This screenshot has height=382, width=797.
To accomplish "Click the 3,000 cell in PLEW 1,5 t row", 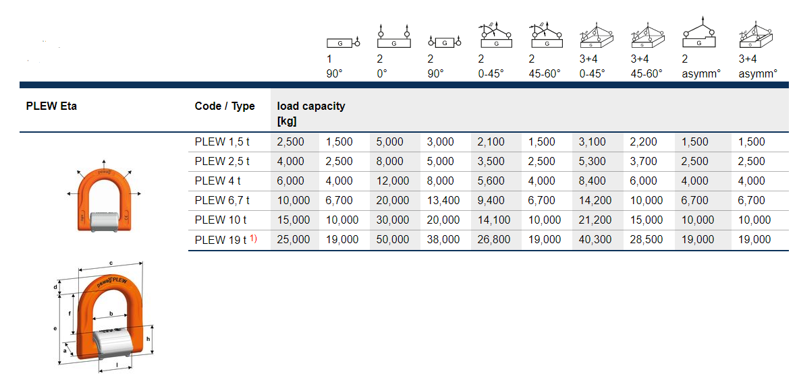I will [440, 142].
